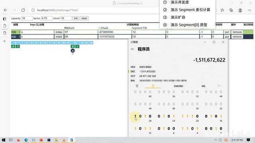Click the keys field containing b
The image size is (255, 143).
37,37
